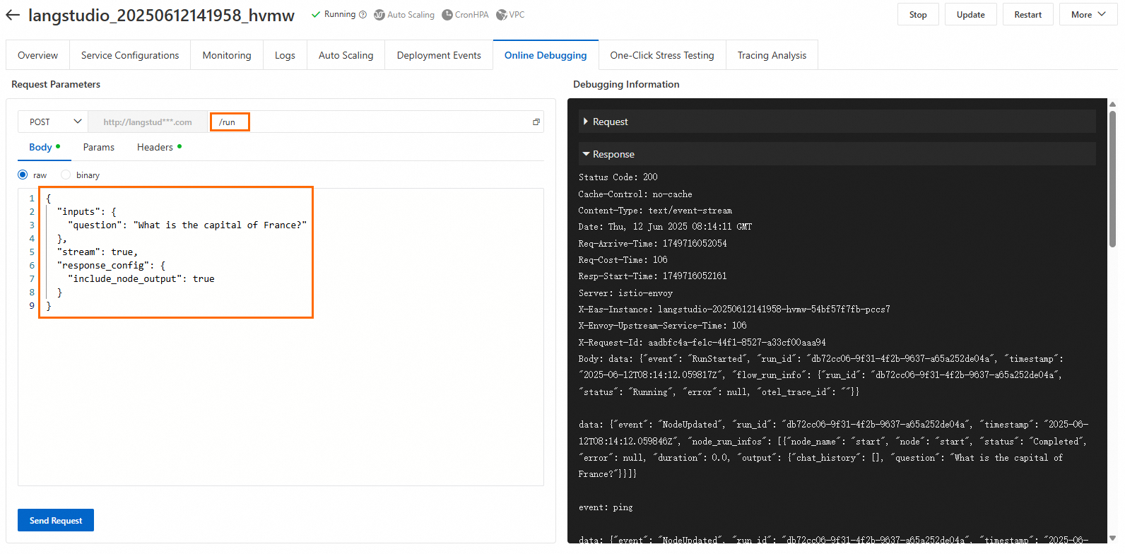
Task: Switch to Service Configurations tab
Action: click(x=130, y=55)
